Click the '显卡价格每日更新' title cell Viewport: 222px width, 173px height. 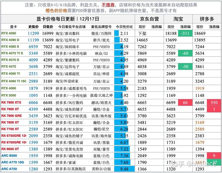click(x=68, y=19)
